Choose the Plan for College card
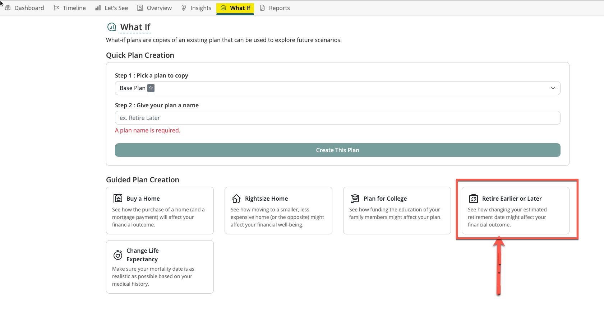Image resolution: width=604 pixels, height=313 pixels. pos(397,211)
